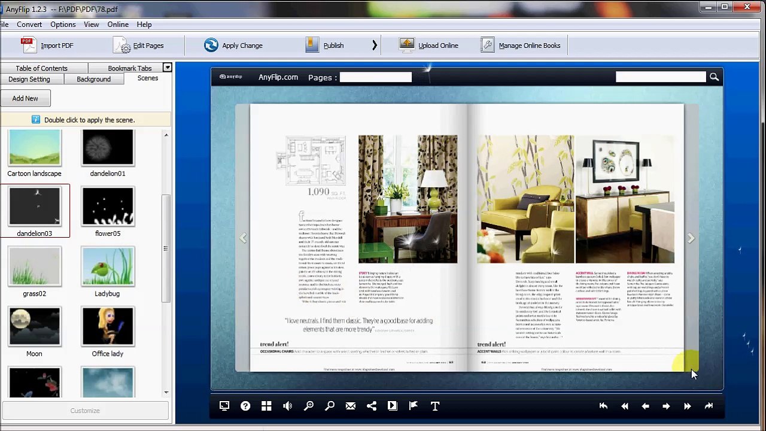Viewport: 766px width, 431px height.
Task: Click the text select T icon
Action: [435, 406]
